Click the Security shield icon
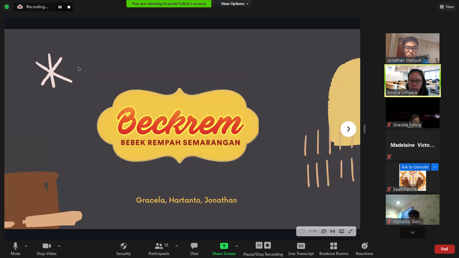 [123, 246]
